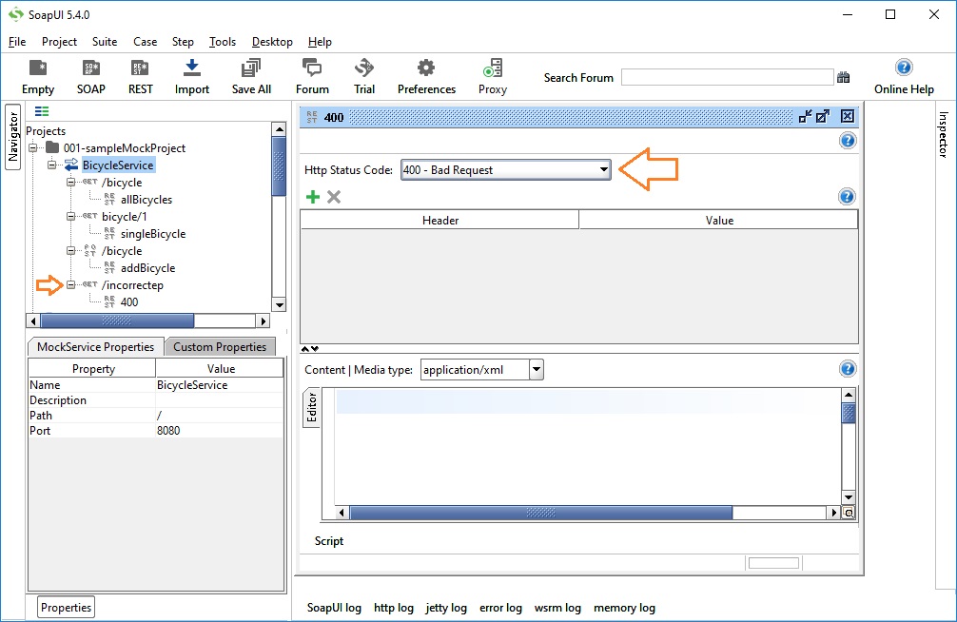Switch to MockService Properties tab

(96, 347)
